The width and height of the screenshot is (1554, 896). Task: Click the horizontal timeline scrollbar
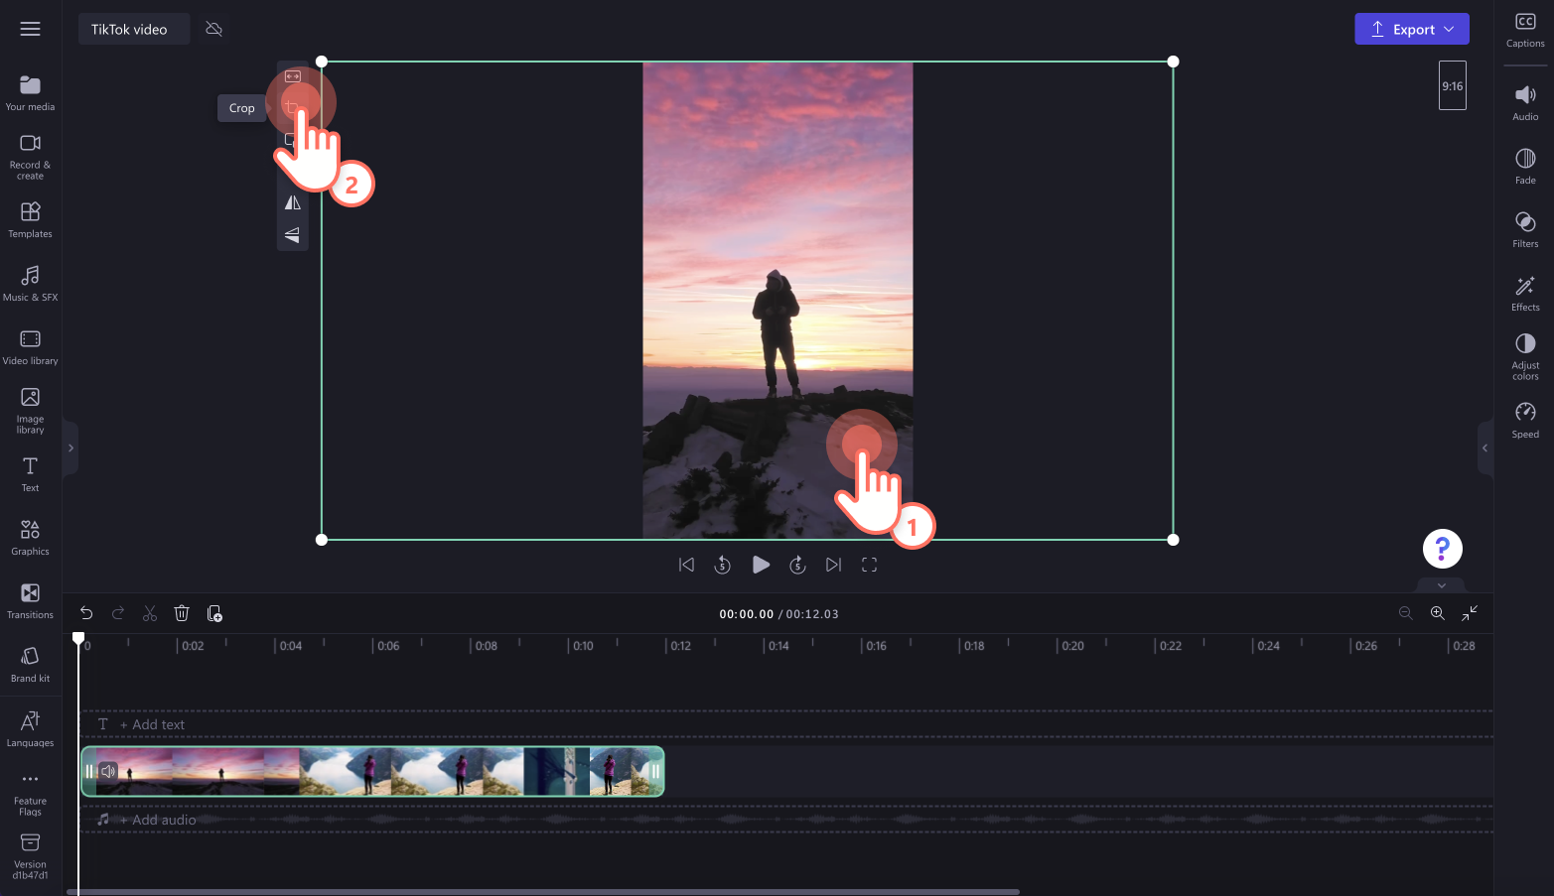point(543,891)
